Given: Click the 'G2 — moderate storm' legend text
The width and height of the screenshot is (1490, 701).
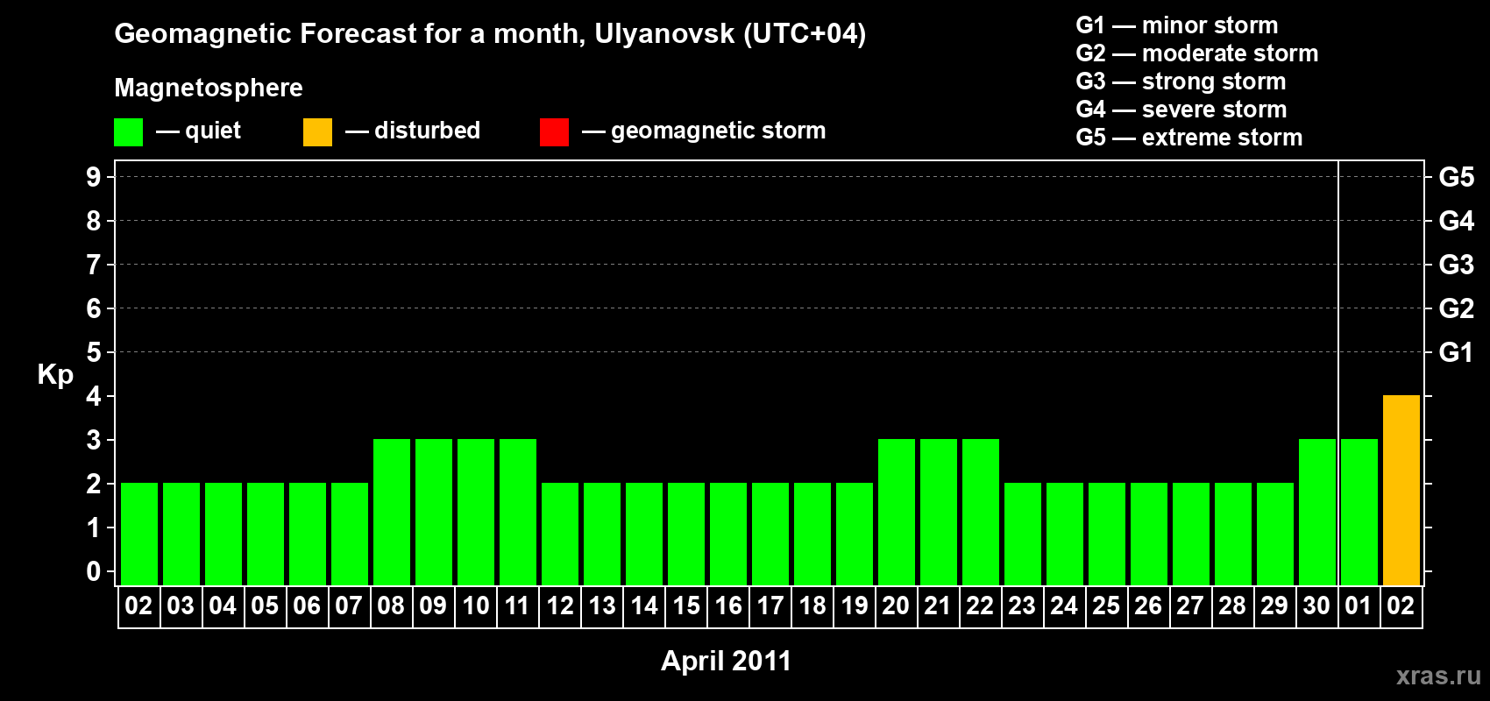Looking at the screenshot, I should coord(1197,53).
